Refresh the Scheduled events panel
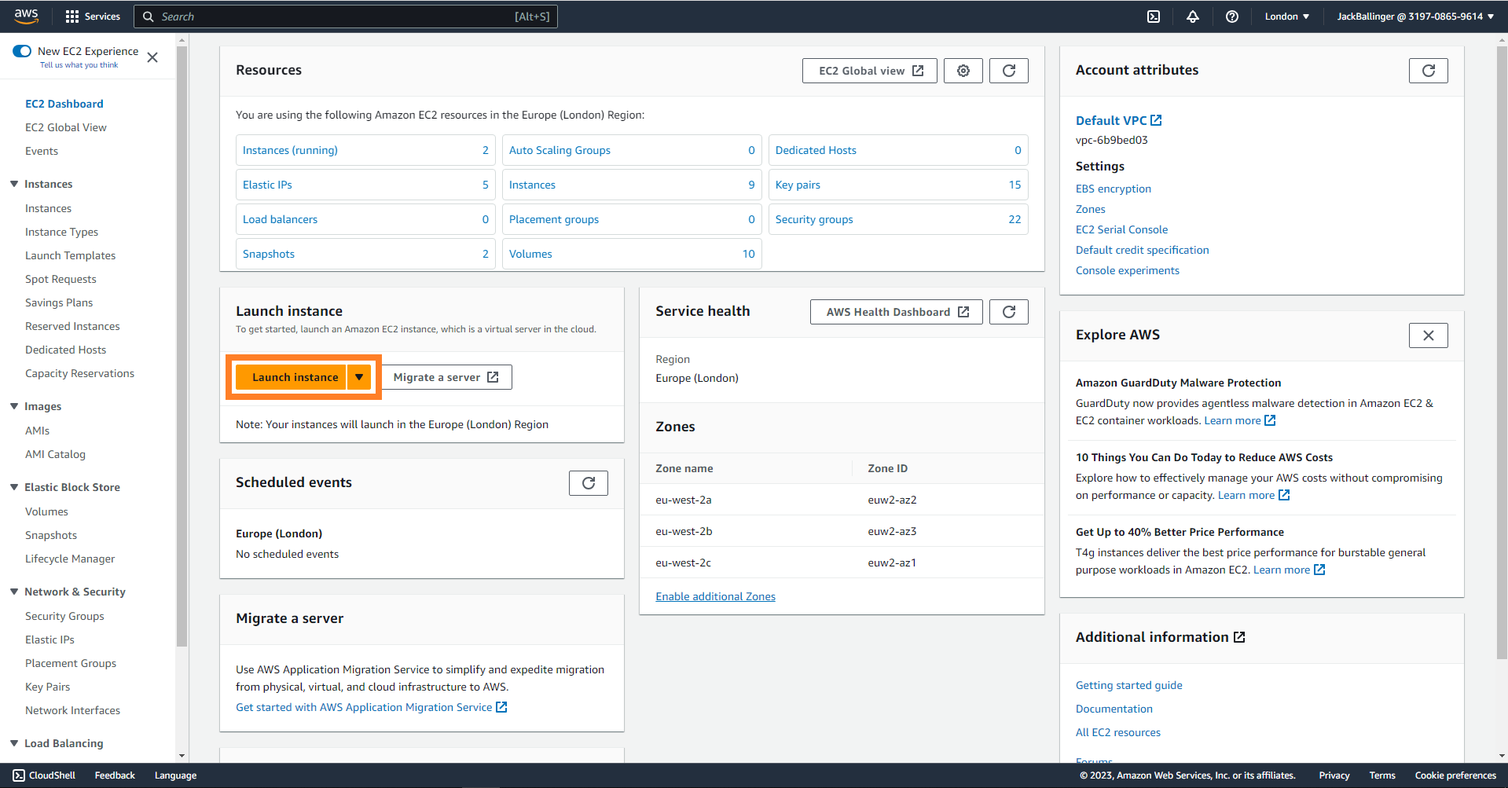Viewport: 1508px width, 788px height. [x=588, y=483]
